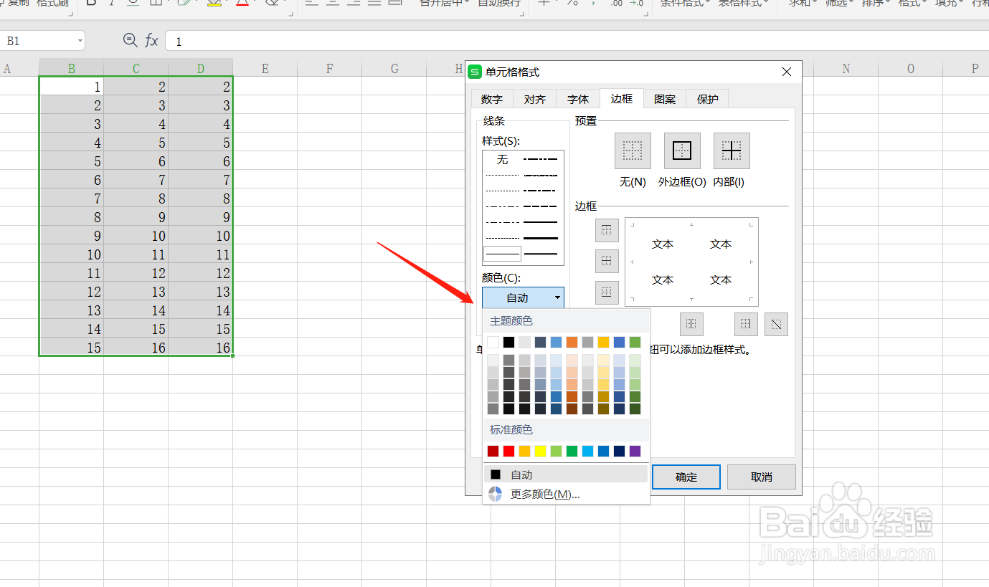Pick white theme color swatch
This screenshot has height=587, width=989.
pos(493,342)
